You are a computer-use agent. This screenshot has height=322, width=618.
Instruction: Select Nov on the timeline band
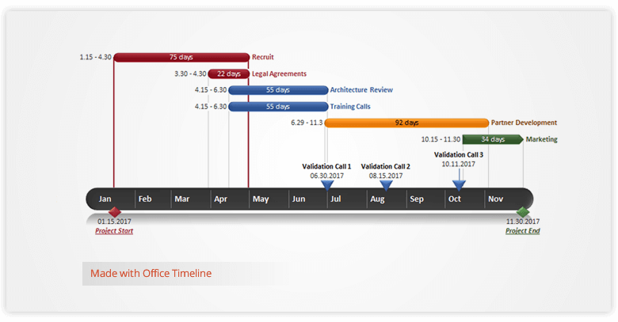coord(494,199)
